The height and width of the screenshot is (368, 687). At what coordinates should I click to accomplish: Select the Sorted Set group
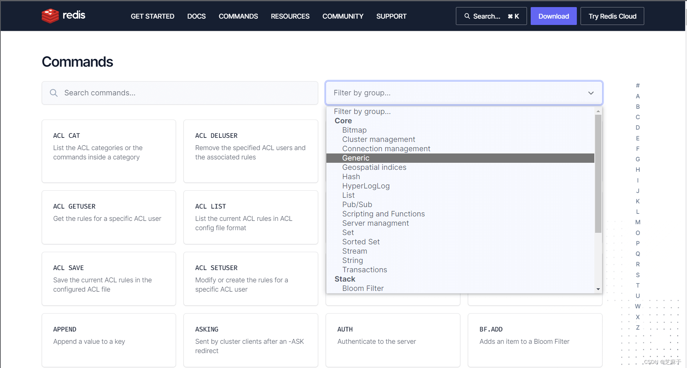[460, 242]
